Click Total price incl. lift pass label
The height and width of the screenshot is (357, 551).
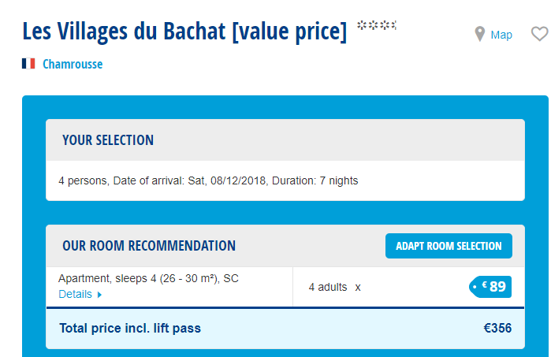pos(130,328)
